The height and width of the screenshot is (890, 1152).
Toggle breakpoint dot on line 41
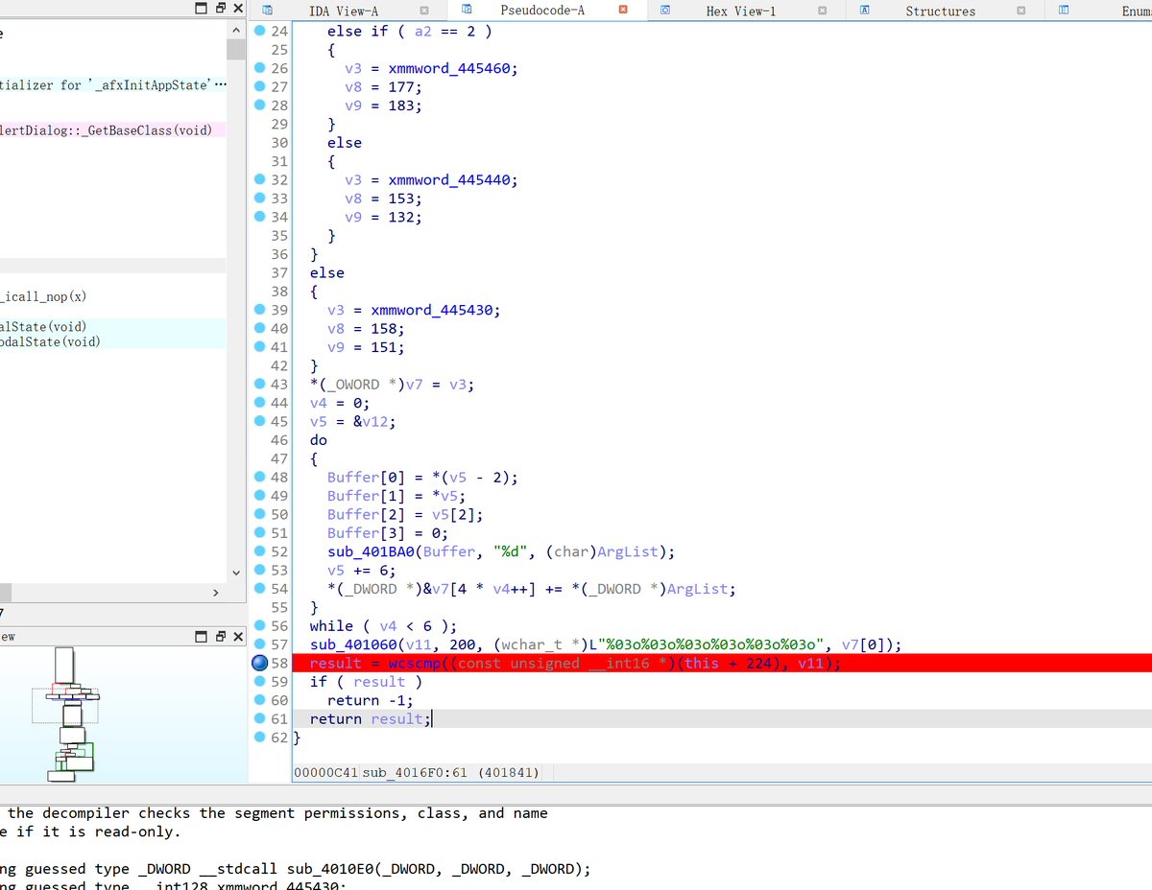260,347
